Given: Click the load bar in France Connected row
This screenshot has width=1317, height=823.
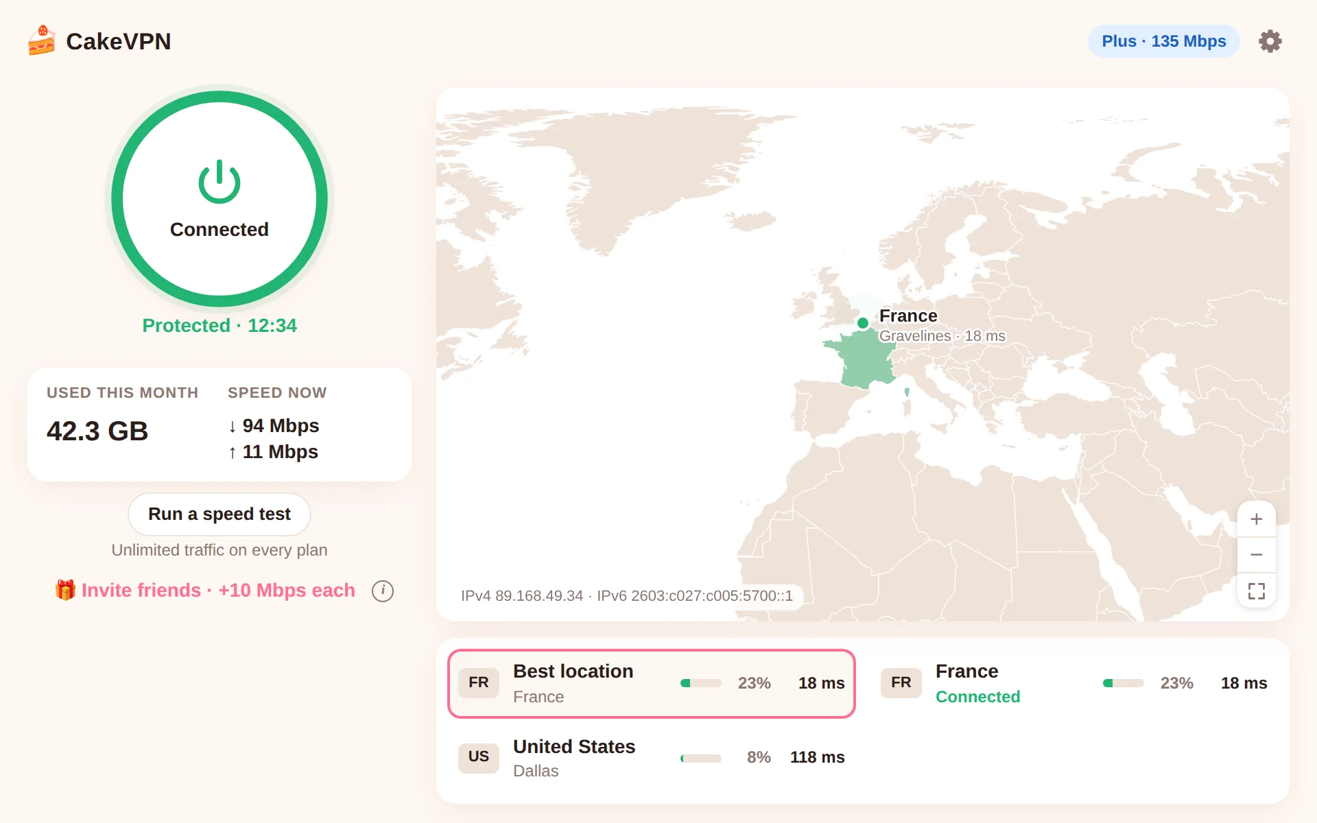Looking at the screenshot, I should click(1124, 683).
